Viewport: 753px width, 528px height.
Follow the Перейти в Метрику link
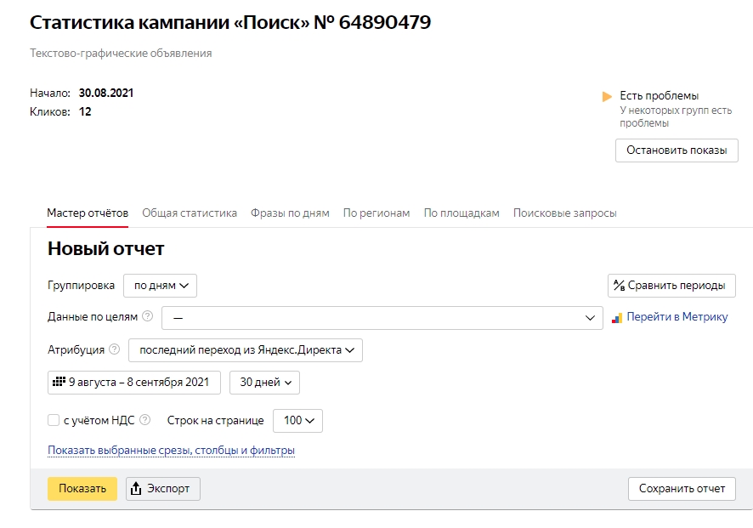pos(677,317)
